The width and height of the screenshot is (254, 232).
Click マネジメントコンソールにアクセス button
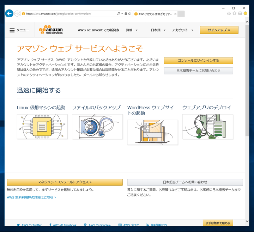(65, 182)
